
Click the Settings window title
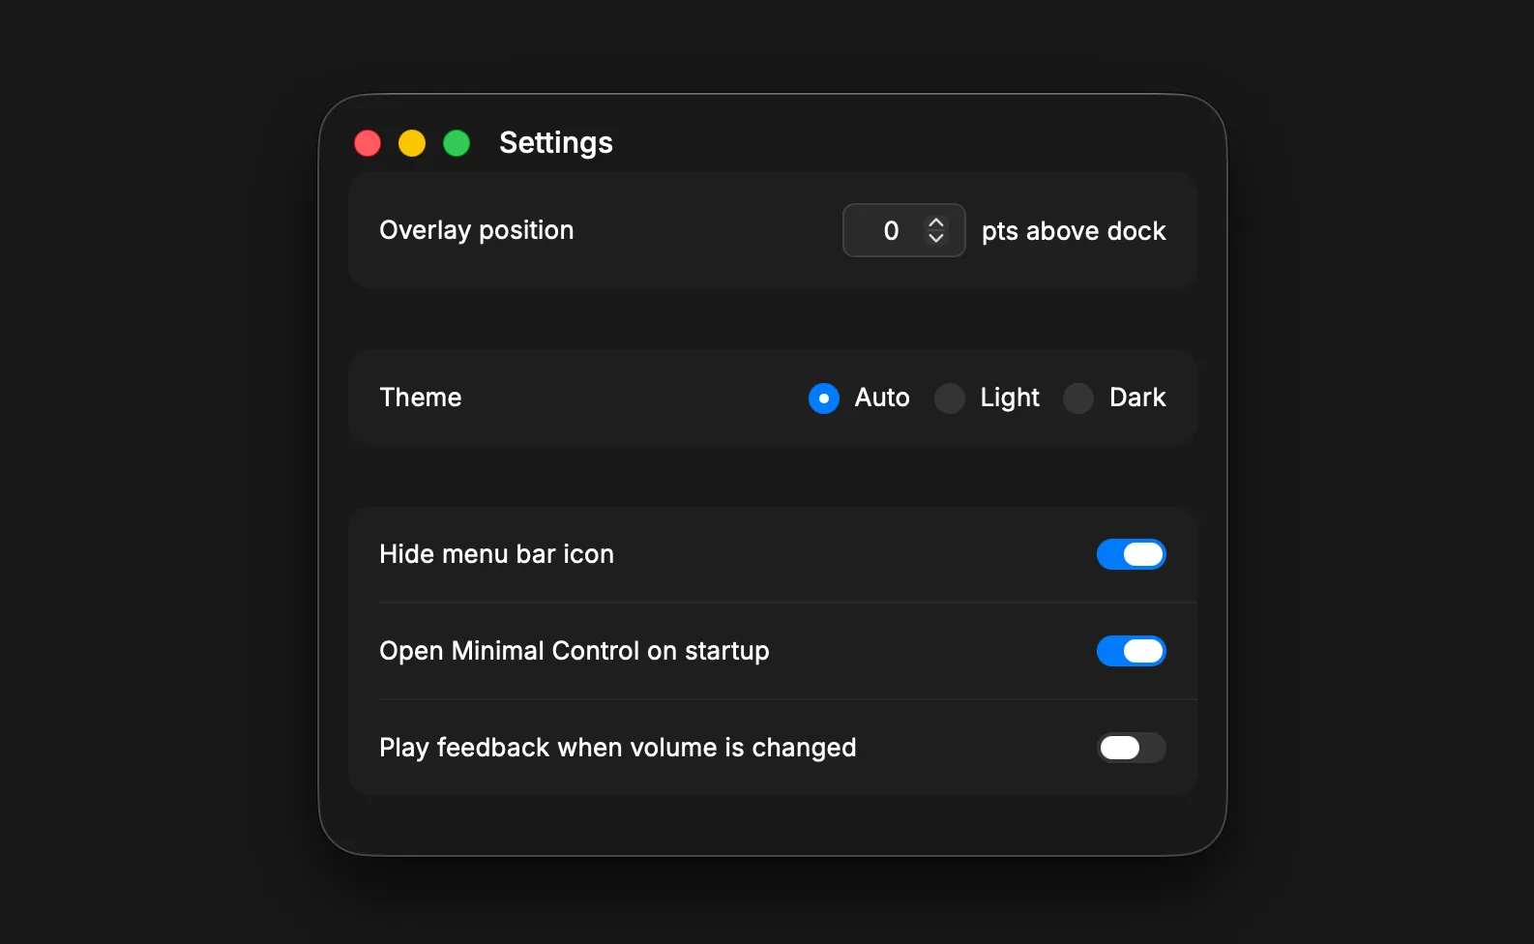click(556, 143)
